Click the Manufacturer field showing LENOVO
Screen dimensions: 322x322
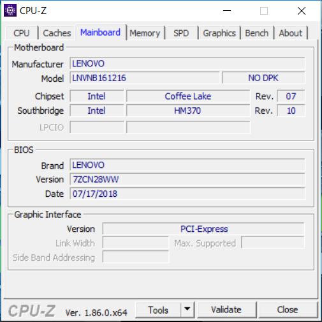(x=187, y=63)
